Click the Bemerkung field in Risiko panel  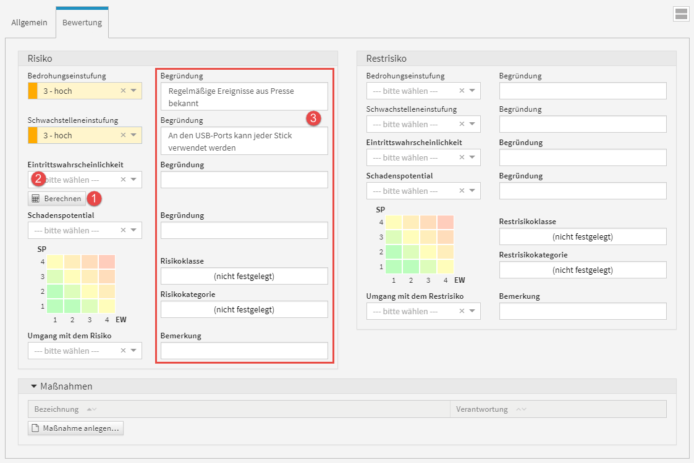point(244,351)
